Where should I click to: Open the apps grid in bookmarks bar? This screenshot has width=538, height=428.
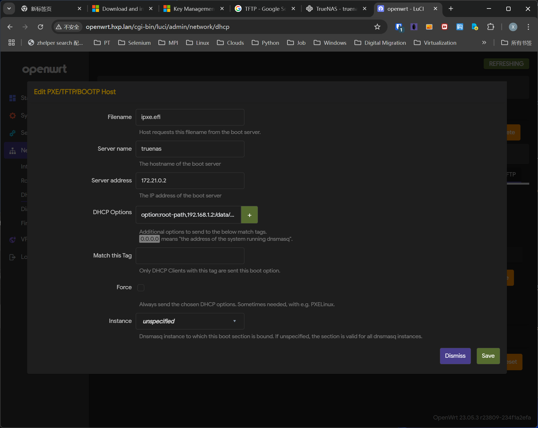(12, 43)
